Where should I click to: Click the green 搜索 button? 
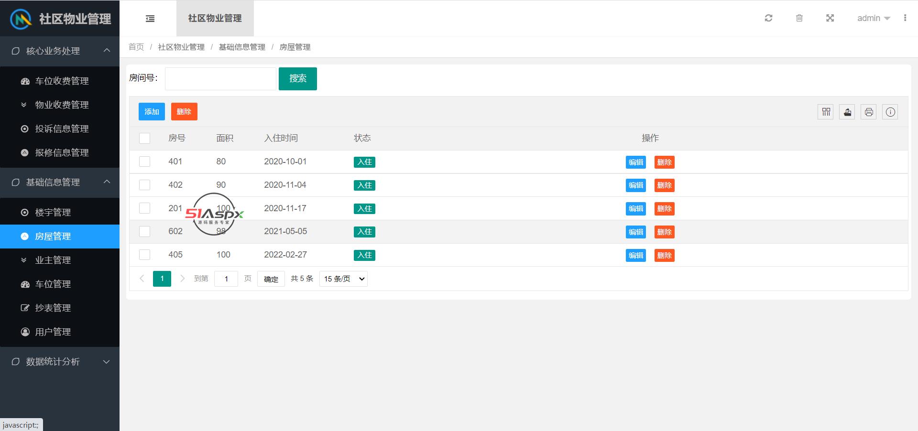coord(297,78)
